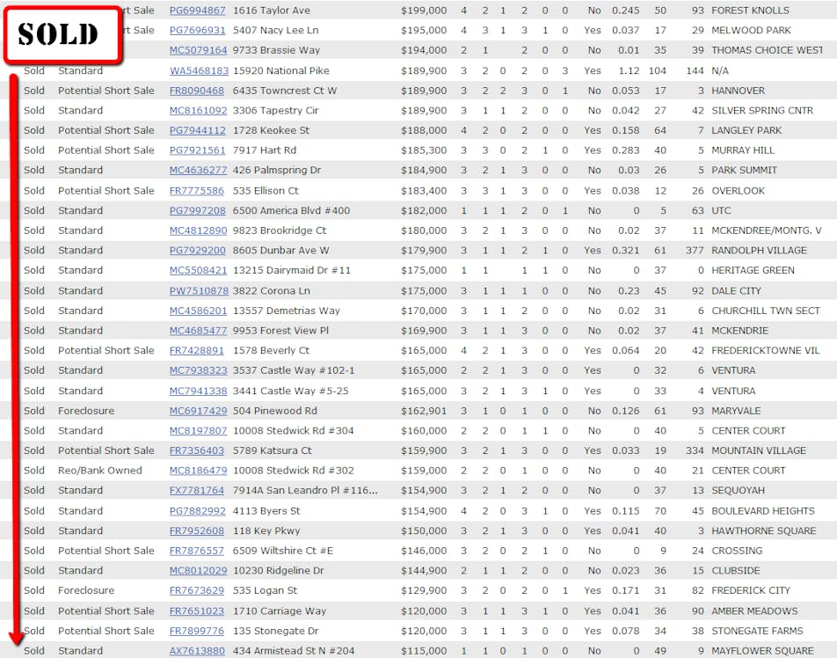837x658 pixels.
Task: Open listing PG6994867
Action: (198, 11)
